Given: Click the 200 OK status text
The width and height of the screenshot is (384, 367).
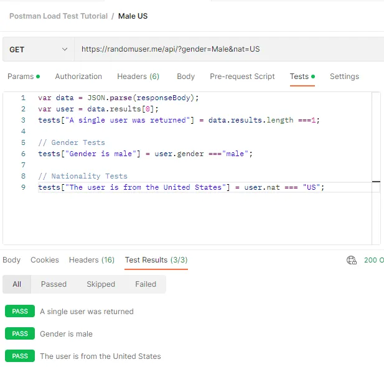Looking at the screenshot, I should click(x=373, y=260).
